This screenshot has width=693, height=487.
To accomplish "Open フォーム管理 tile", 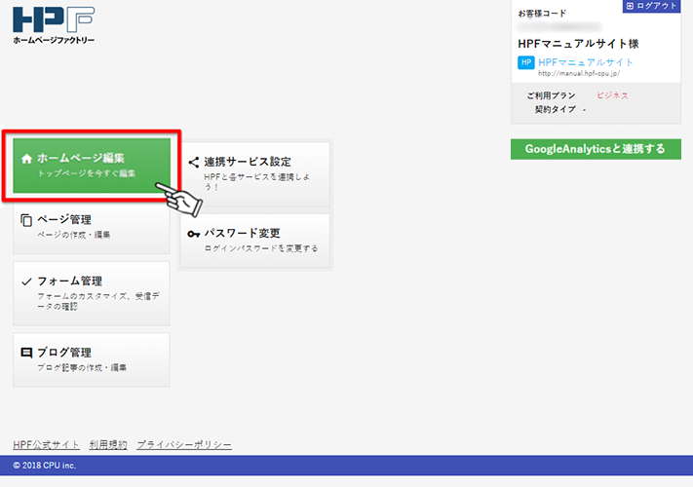I will pos(92,293).
